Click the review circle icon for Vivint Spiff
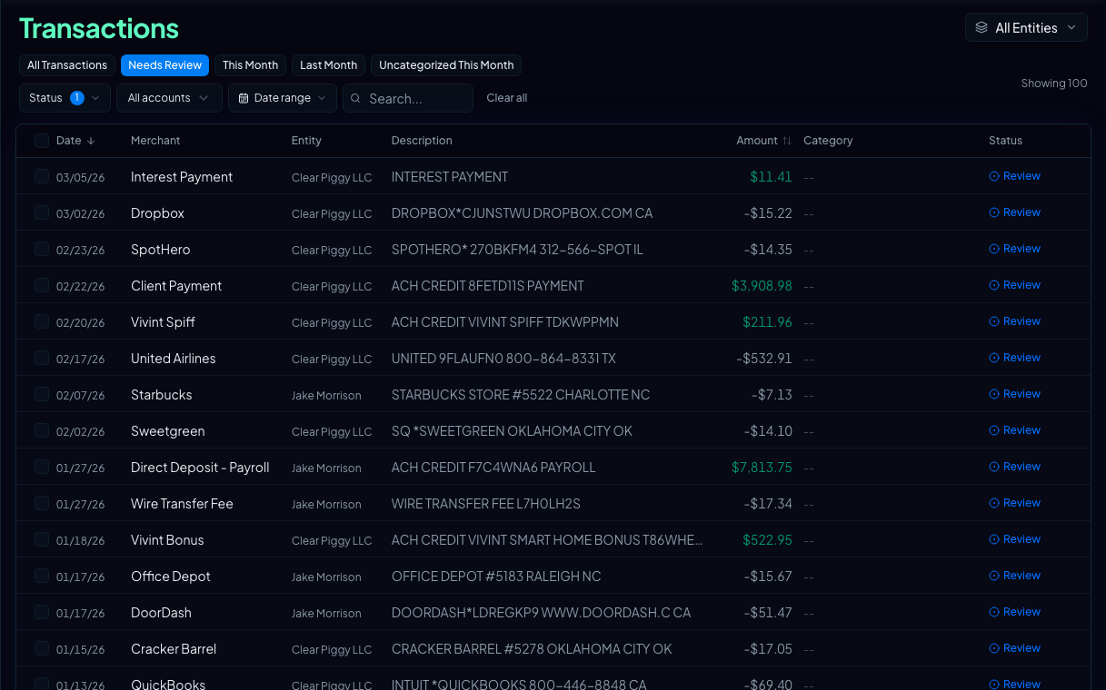1106x690 pixels. pos(994,321)
